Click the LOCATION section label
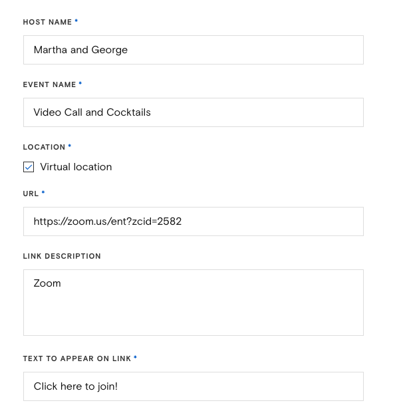This screenshot has height=415, width=393. pos(44,147)
